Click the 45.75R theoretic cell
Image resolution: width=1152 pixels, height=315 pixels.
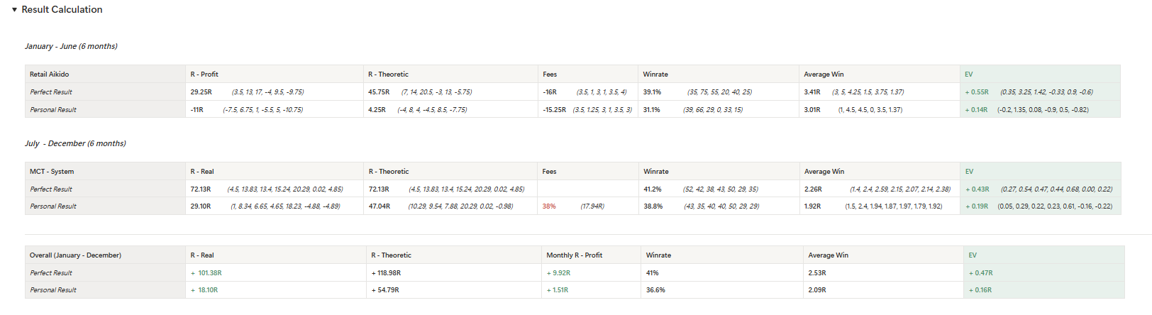click(x=450, y=92)
